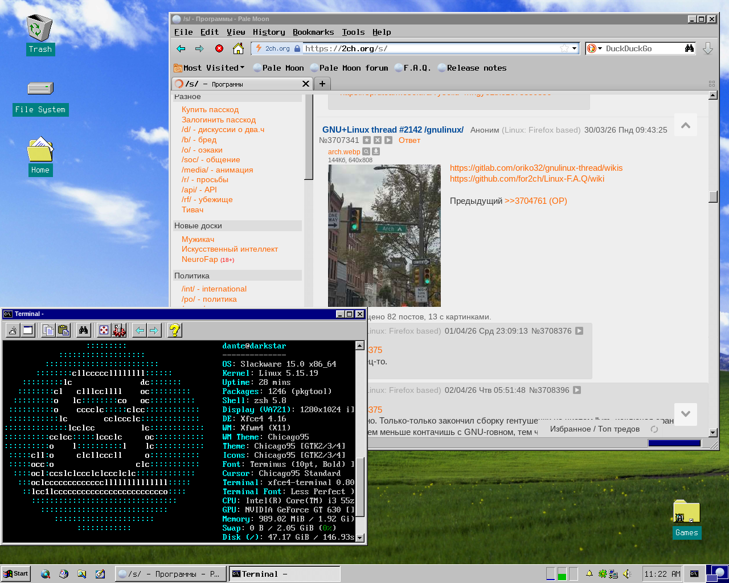
Task: Click the volume speaker tray icon
Action: pyautogui.click(x=627, y=574)
